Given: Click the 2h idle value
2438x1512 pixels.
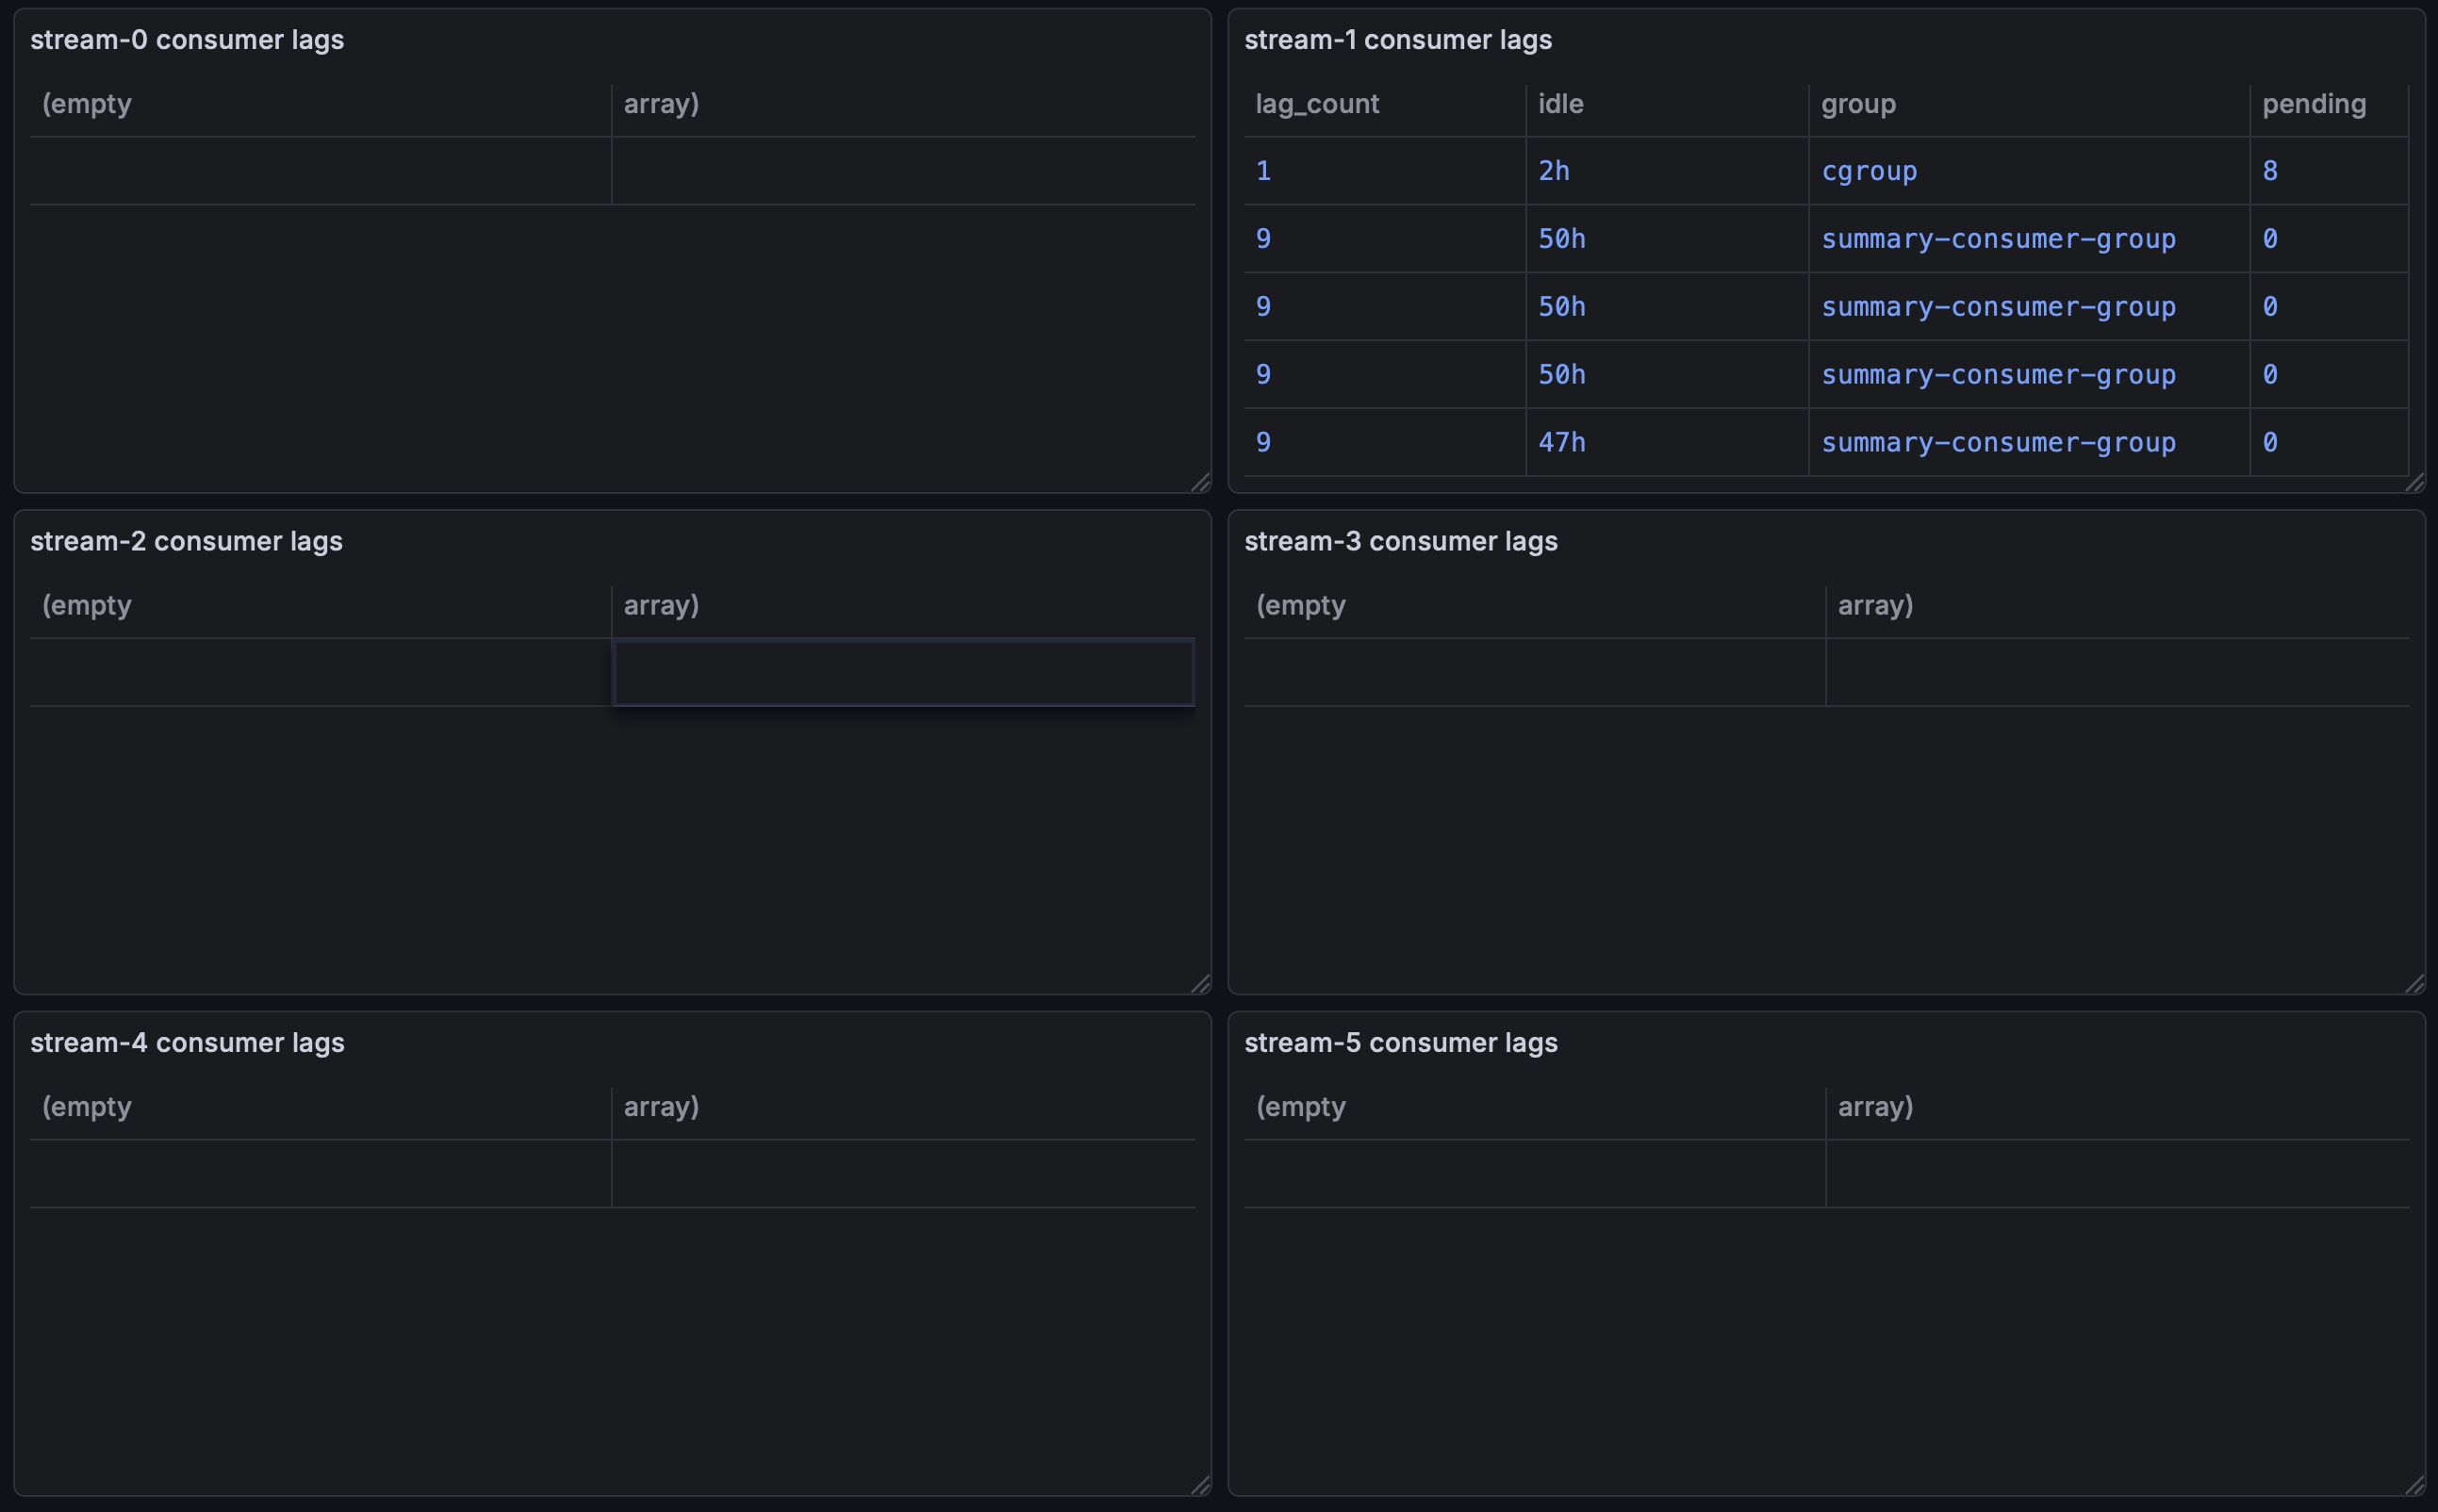Looking at the screenshot, I should coord(1553,171).
